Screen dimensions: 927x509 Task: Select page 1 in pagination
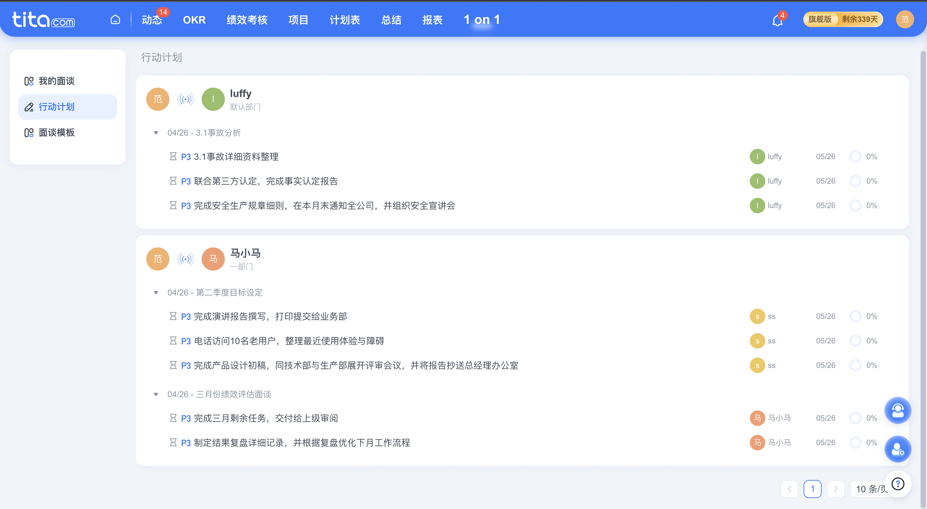[813, 489]
